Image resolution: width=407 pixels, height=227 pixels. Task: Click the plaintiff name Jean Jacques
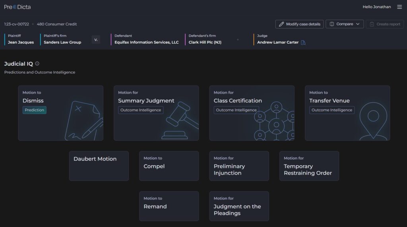pos(21,42)
